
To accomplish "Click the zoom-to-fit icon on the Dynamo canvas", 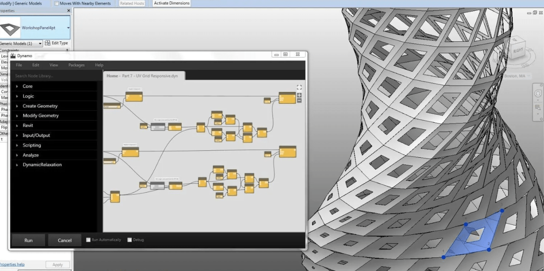I will (299, 87).
